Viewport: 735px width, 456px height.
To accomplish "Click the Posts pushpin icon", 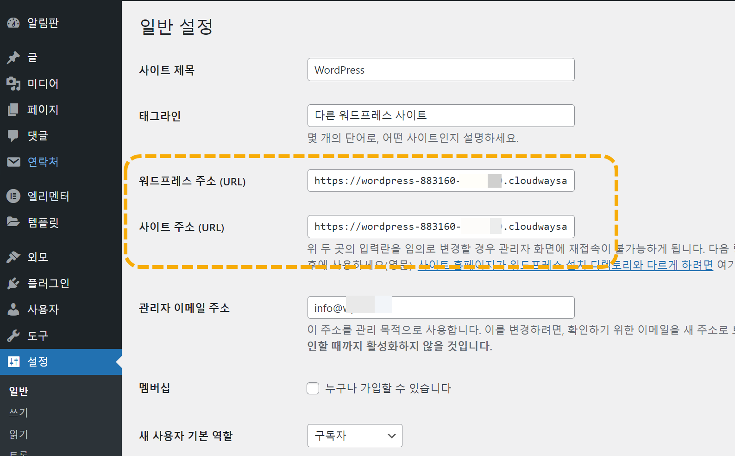I will (13, 57).
